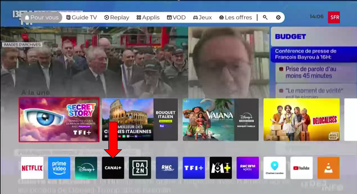Click the red SFR logo
The width and height of the screenshot is (357, 194).
pyautogui.click(x=334, y=17)
